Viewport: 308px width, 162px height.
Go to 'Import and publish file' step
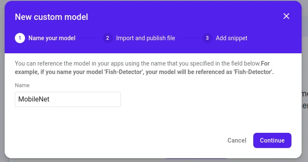point(146,38)
